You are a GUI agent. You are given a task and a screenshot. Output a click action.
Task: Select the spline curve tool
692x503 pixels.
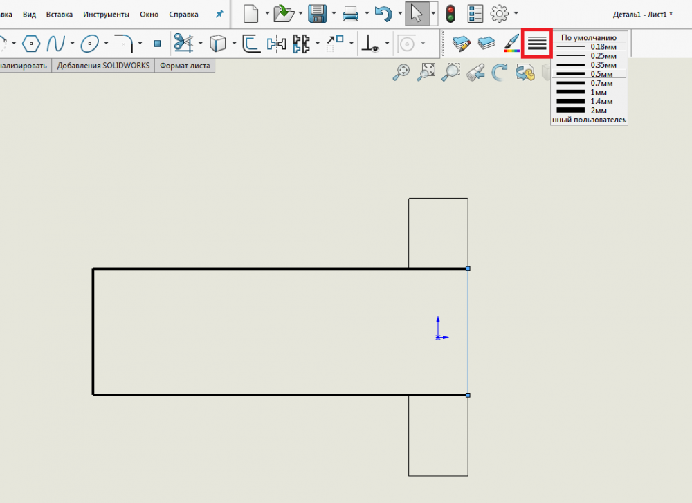(x=56, y=44)
